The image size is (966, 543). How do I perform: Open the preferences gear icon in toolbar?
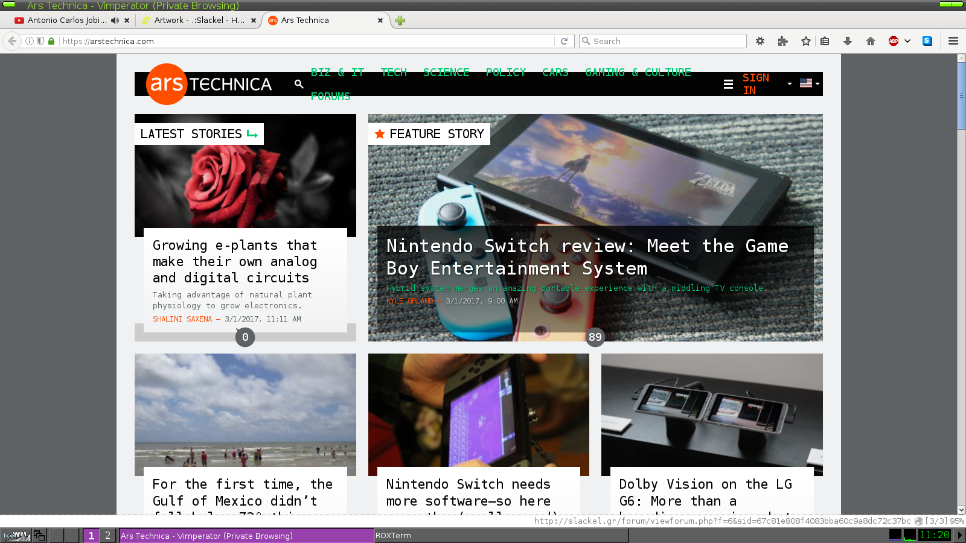point(760,41)
